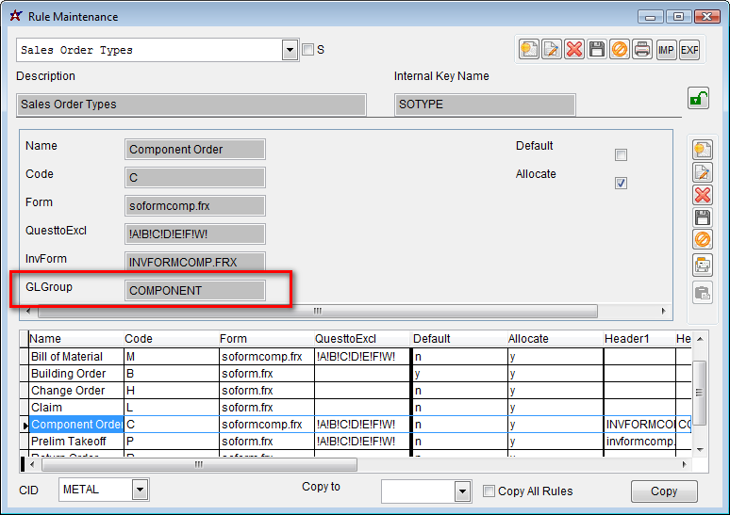Select the Building Order row in grid
The width and height of the screenshot is (730, 515).
coord(69,374)
